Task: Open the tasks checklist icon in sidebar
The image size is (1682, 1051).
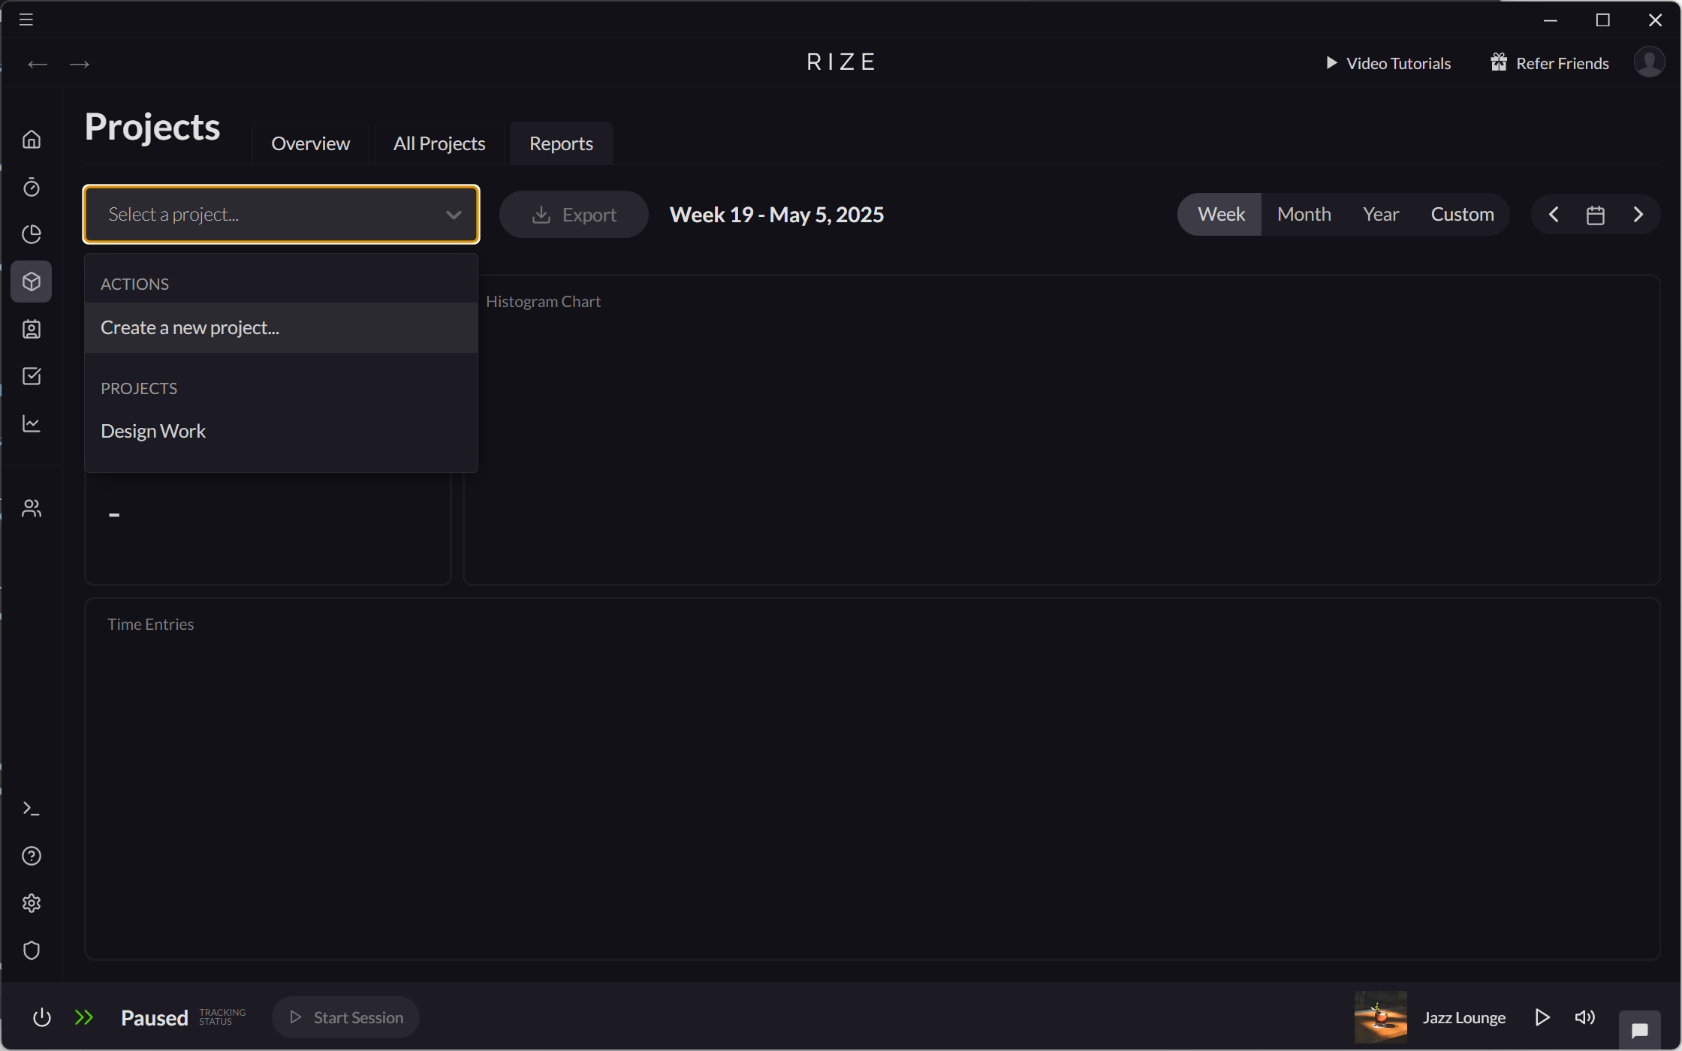Action: [x=32, y=376]
